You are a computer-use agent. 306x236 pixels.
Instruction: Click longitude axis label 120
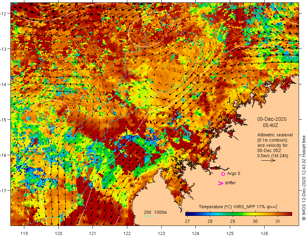[58, 233]
